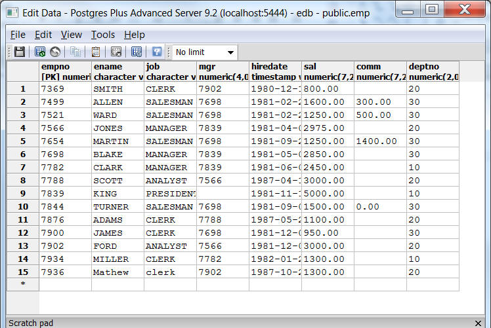The image size is (491, 328).
Task: Open the Tools menu
Action: [x=102, y=35]
